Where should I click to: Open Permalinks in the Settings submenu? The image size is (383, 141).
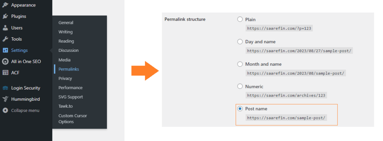(69, 69)
